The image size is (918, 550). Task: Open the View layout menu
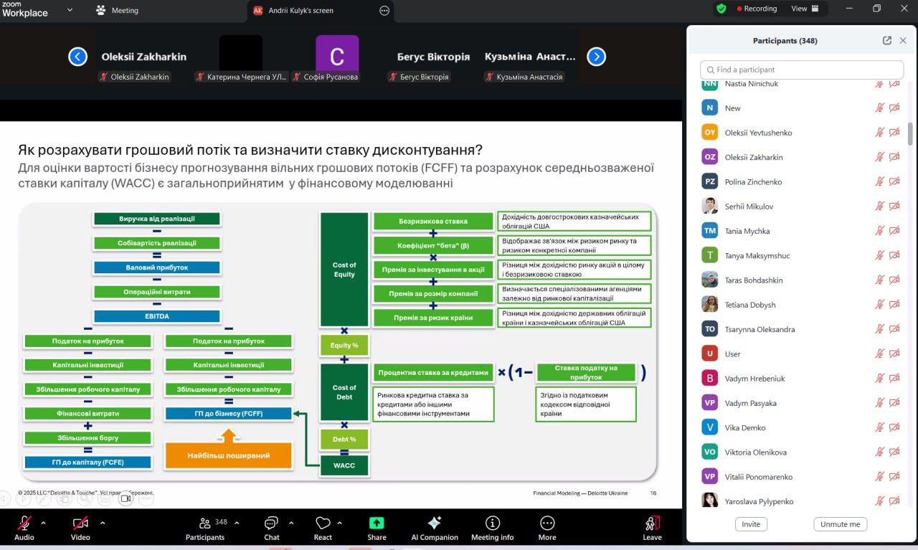[804, 9]
